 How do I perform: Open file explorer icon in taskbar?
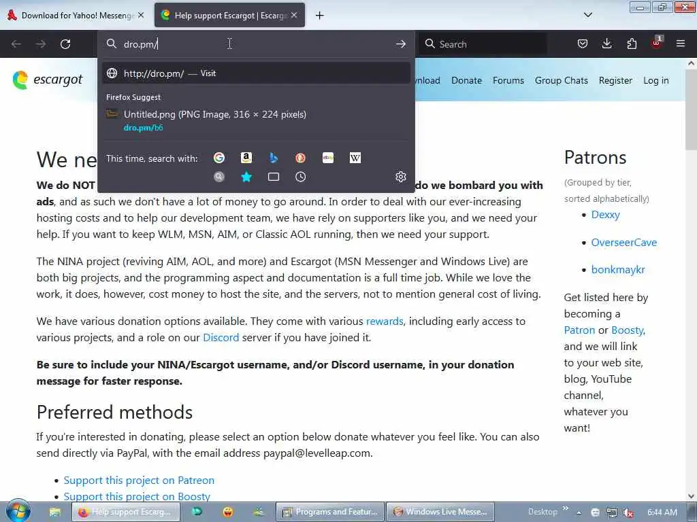[x=54, y=512]
